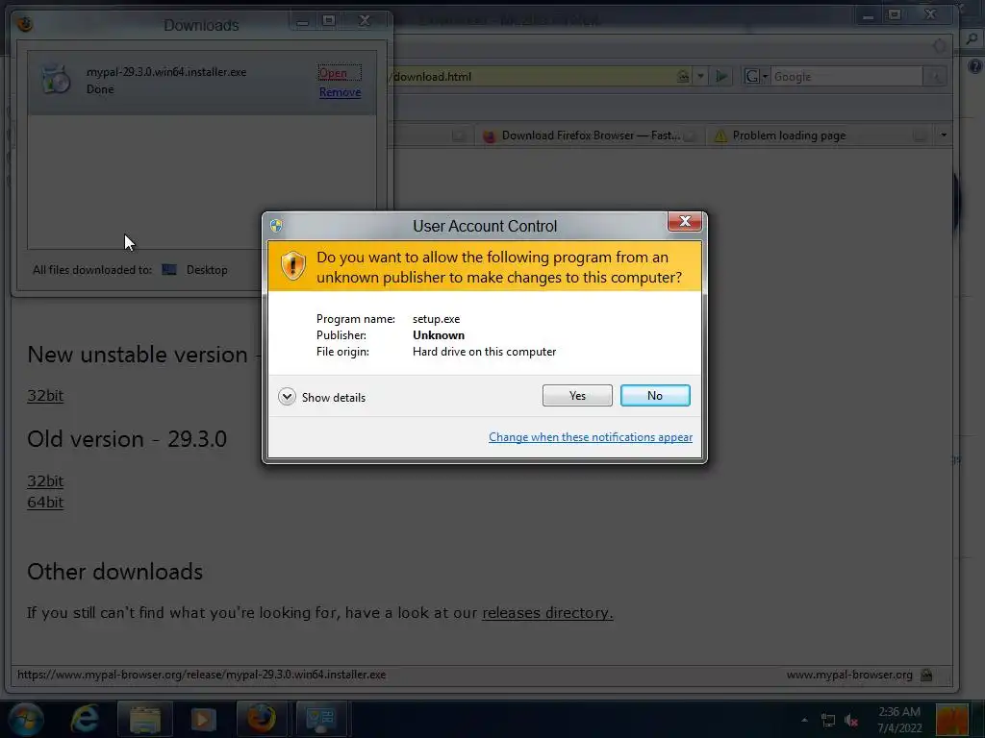Remove the mypal installer from Downloads list

coord(340,92)
